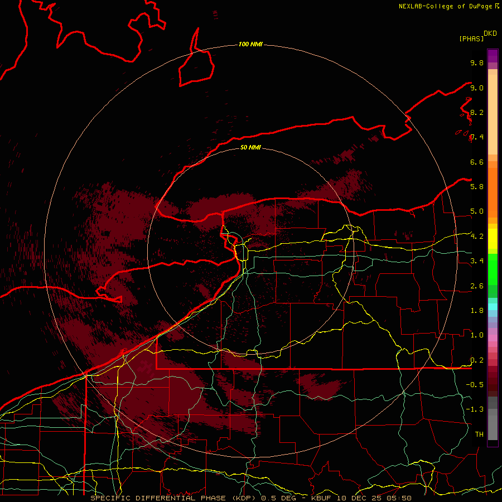Select the 4.2 scale value
The width and height of the screenshot is (502, 502).
point(477,236)
